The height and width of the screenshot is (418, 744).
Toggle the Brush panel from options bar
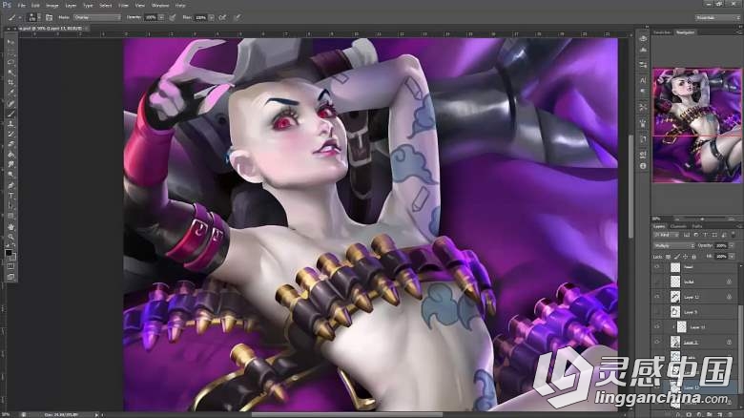49,17
